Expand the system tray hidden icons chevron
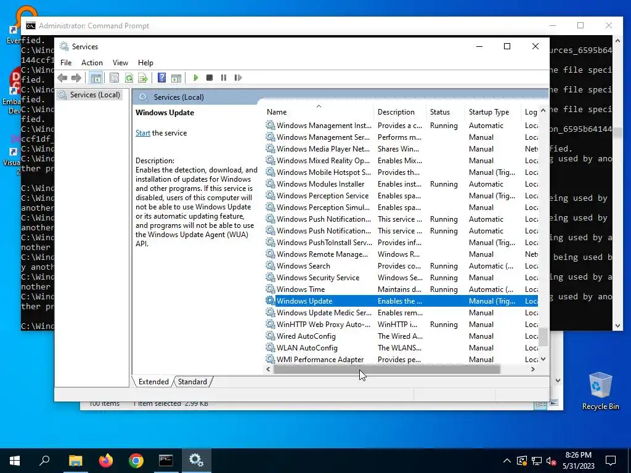Screen dimensions: 631x473 click(x=507, y=461)
